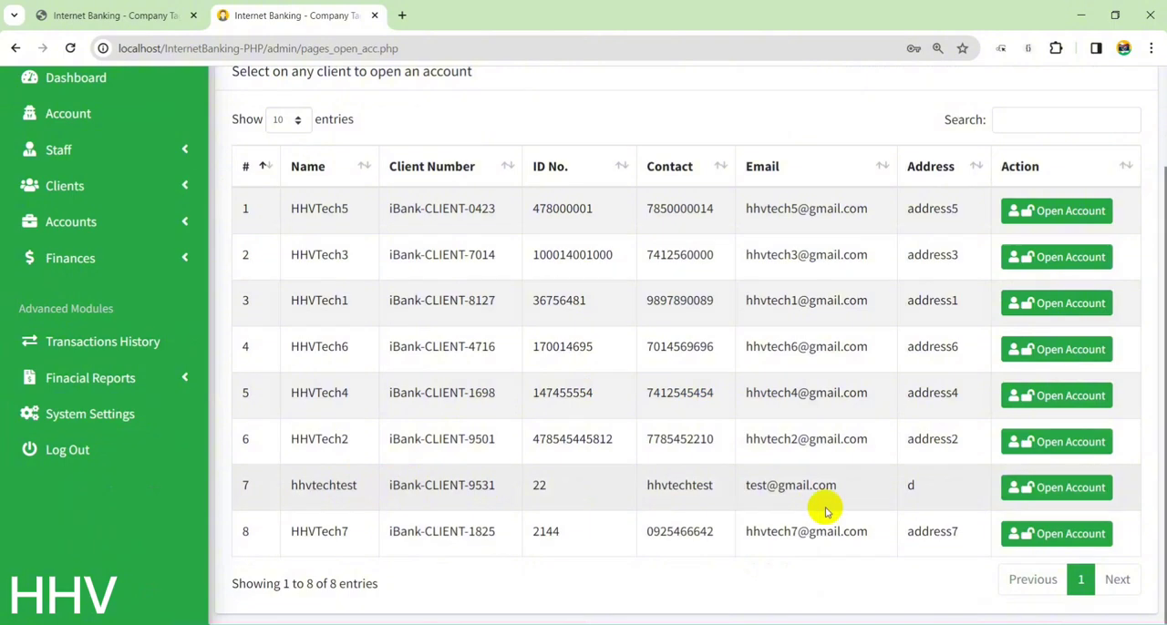Click the Transactions History arrows icon
Viewport: 1167px width, 625px height.
[x=29, y=341]
